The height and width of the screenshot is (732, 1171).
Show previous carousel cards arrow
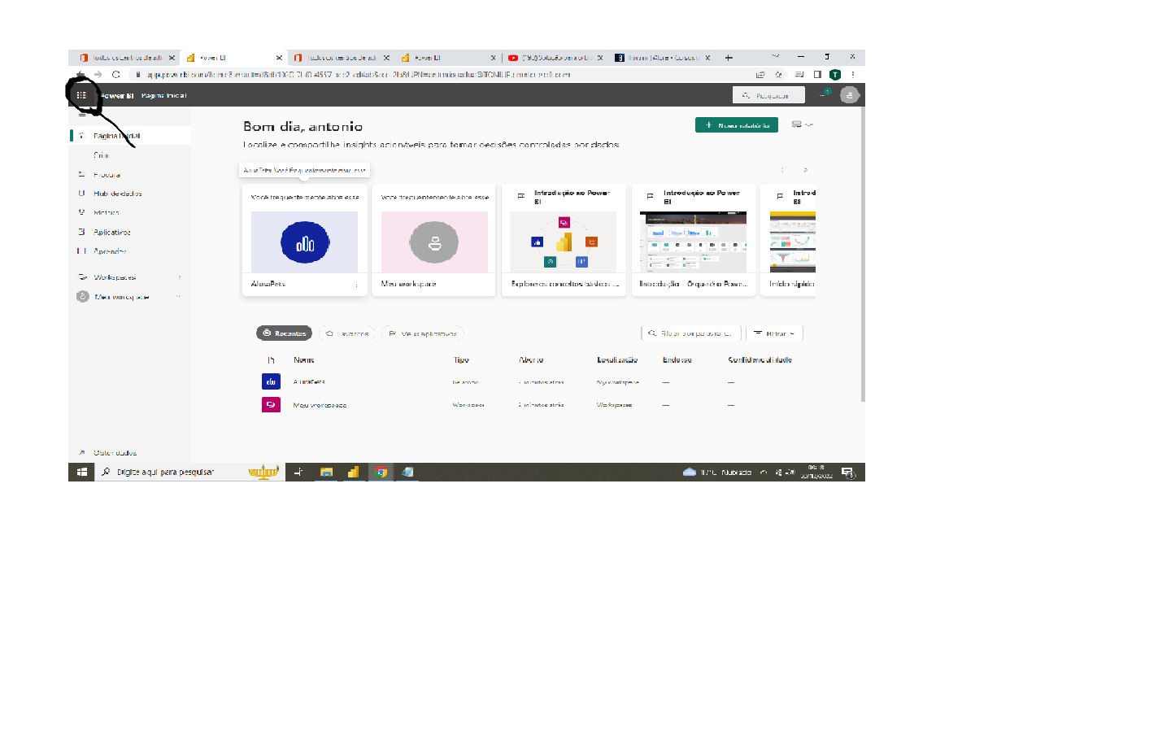pyautogui.click(x=782, y=170)
